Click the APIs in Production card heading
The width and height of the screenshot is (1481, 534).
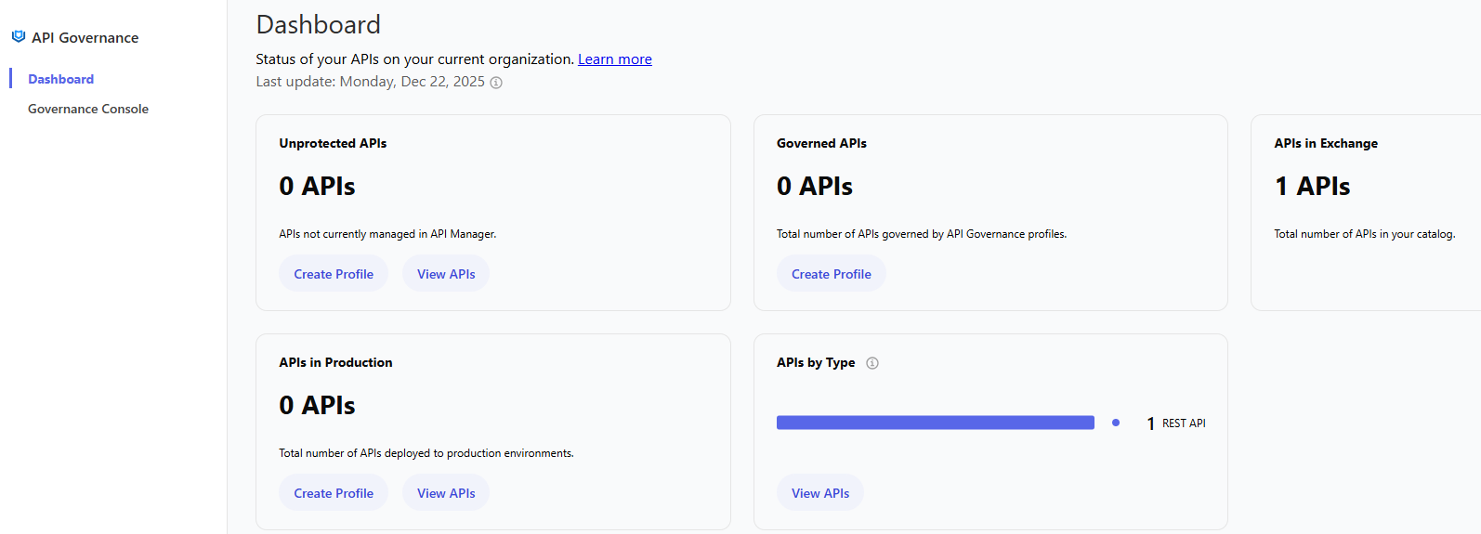tap(335, 362)
